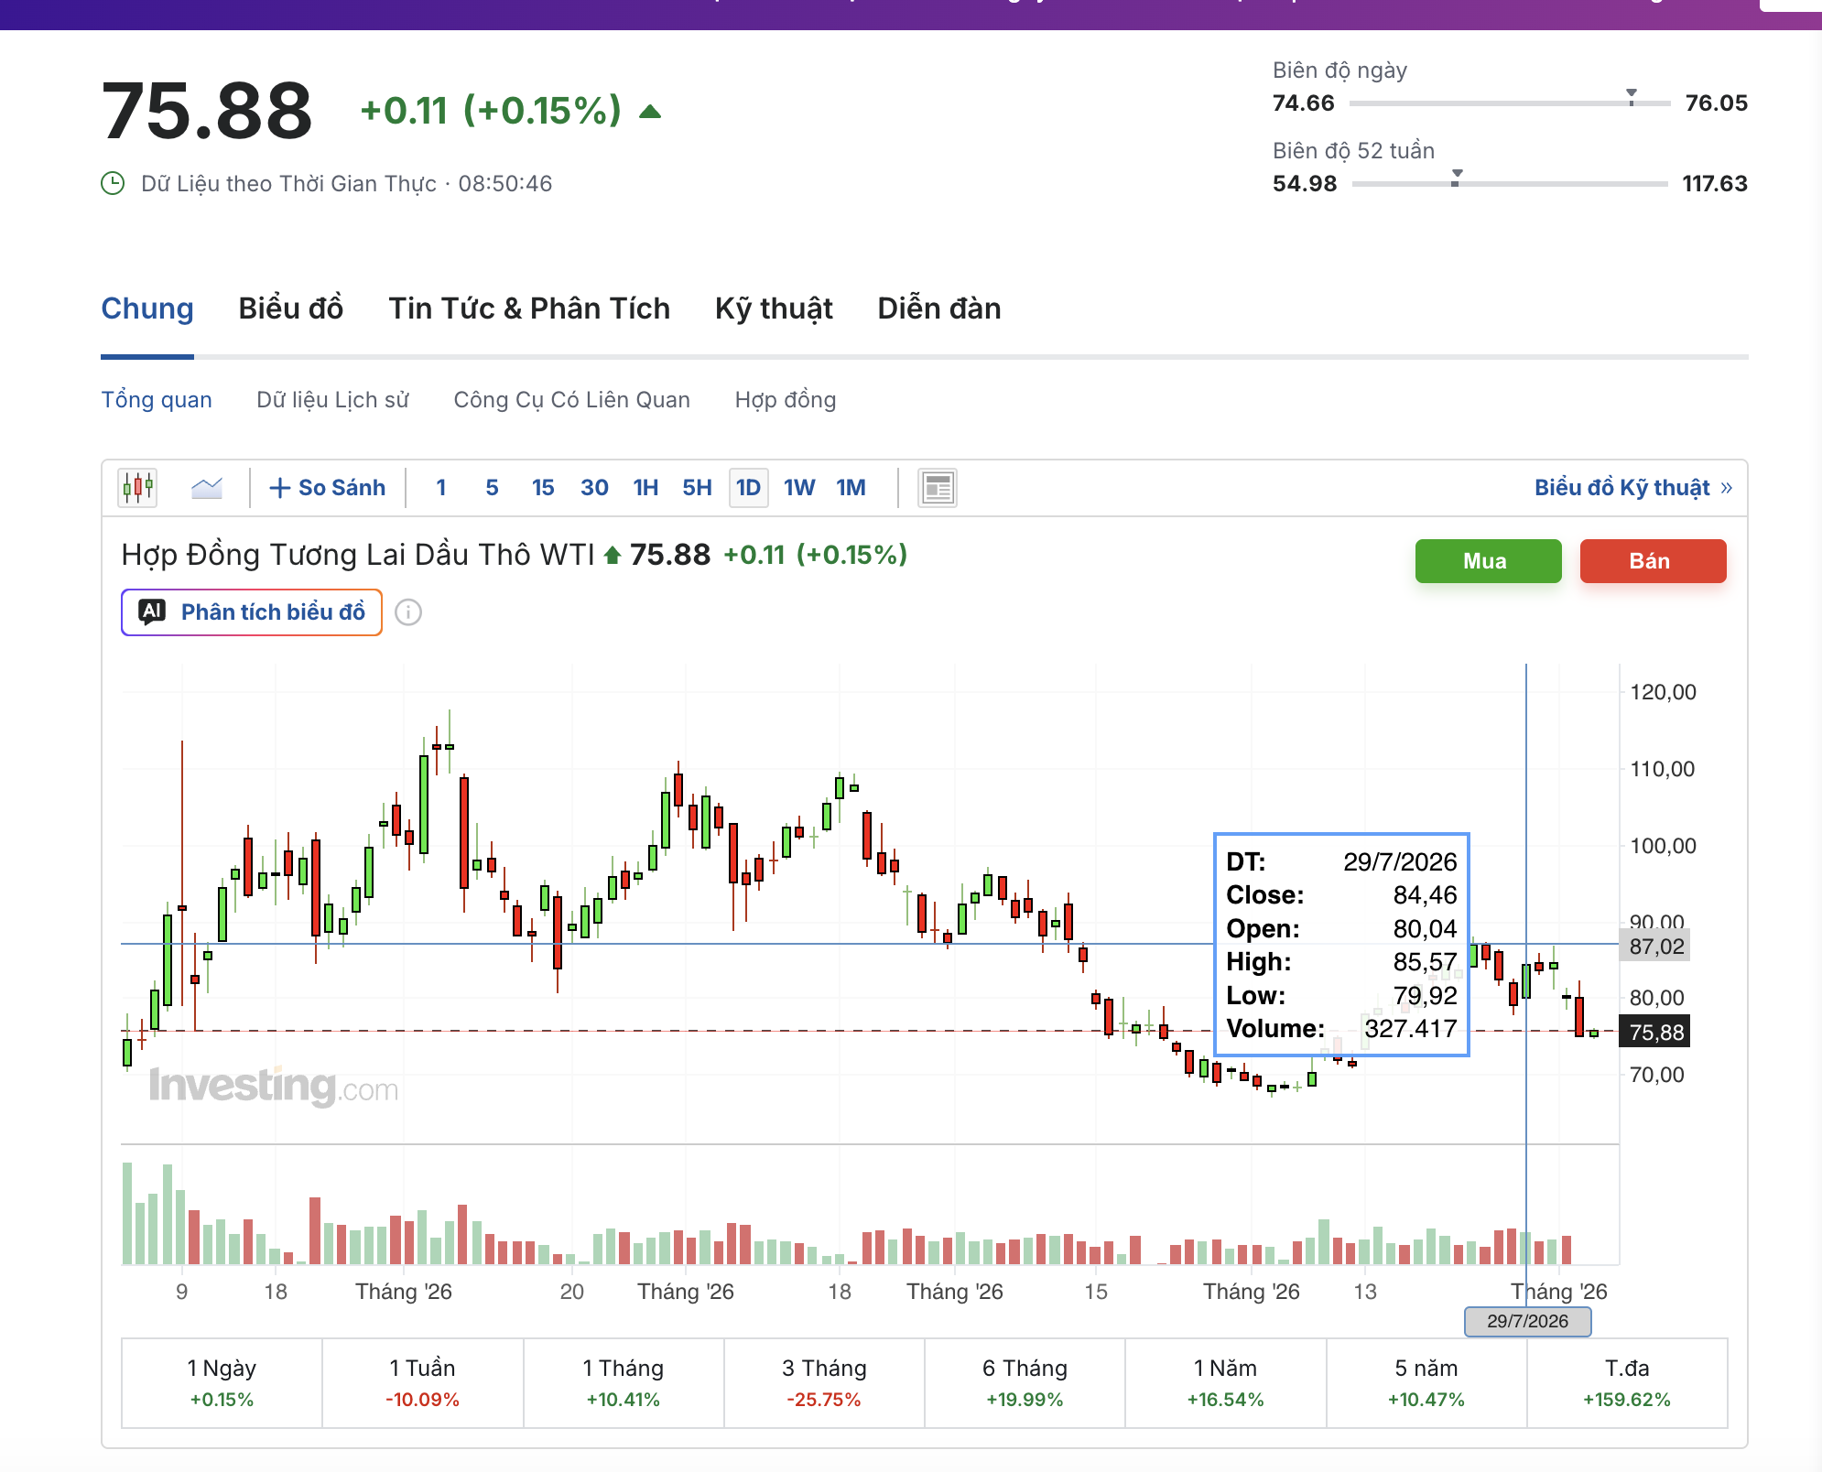Image resolution: width=1822 pixels, height=1472 pixels.
Task: Open Biểu đồ Kỹ thuật expanded chart
Action: click(1633, 488)
